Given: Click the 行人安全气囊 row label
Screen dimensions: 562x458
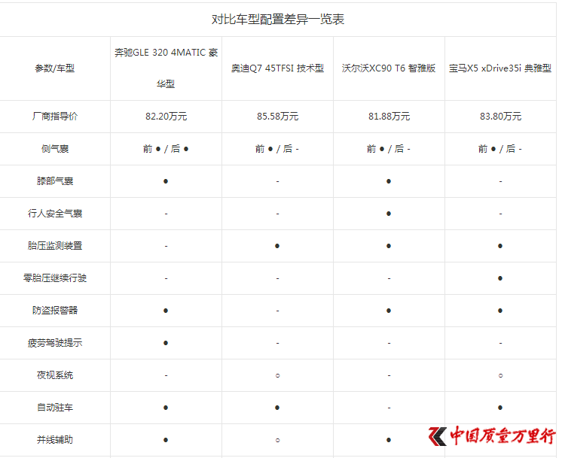Looking at the screenshot, I should coord(55,214).
